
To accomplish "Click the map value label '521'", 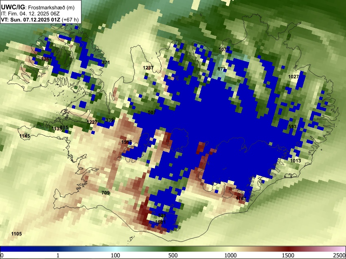I will click(162, 216).
